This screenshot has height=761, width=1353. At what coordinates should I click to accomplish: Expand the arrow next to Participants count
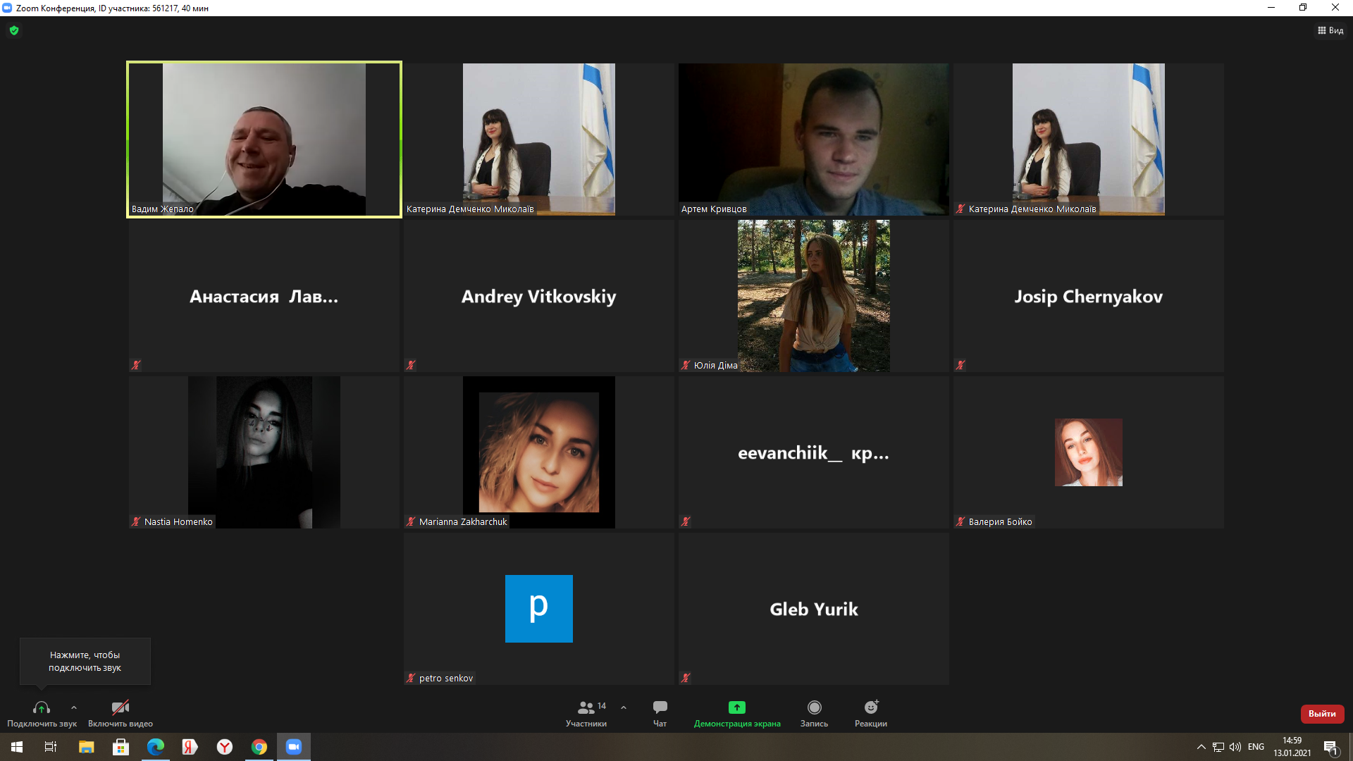point(624,707)
